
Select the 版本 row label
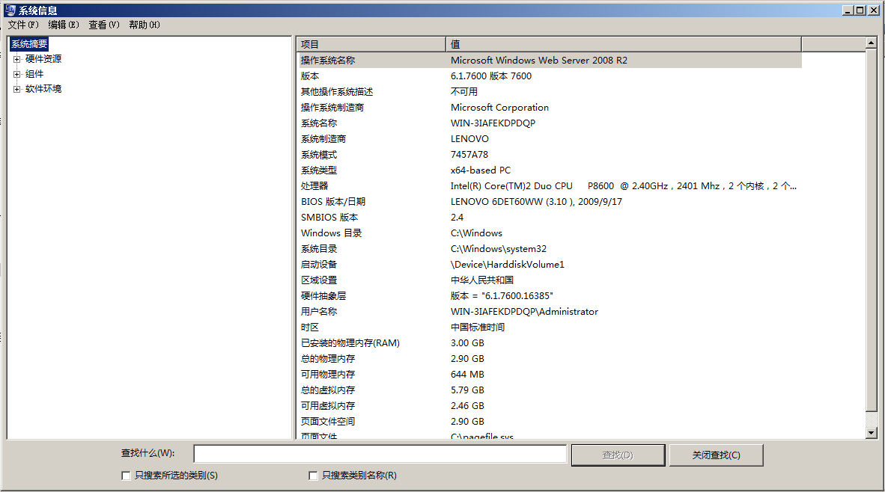point(310,76)
